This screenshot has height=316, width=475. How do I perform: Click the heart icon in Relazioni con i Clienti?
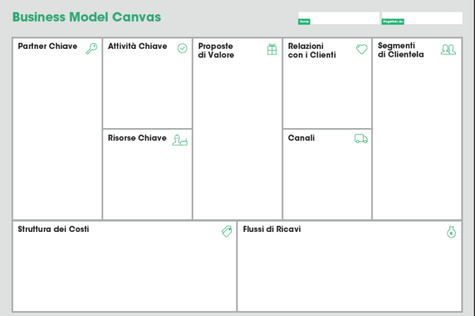point(362,49)
